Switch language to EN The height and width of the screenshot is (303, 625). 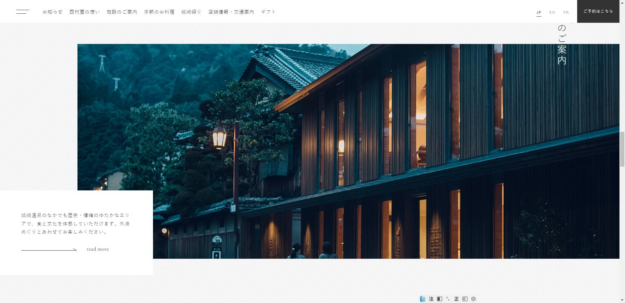552,12
